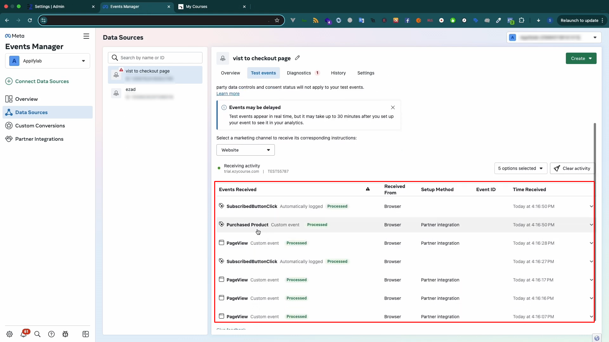Open the Meta hamburger menu icon
Viewport: 609px width, 342px height.
(x=86, y=36)
